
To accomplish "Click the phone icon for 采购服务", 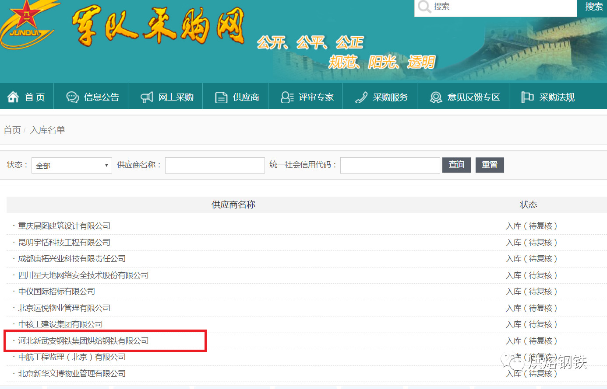I will 361,97.
